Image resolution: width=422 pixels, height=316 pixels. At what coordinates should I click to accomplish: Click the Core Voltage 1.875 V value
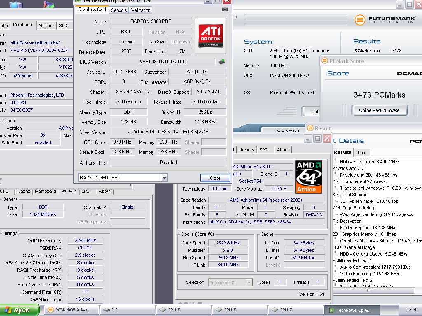(x=279, y=188)
